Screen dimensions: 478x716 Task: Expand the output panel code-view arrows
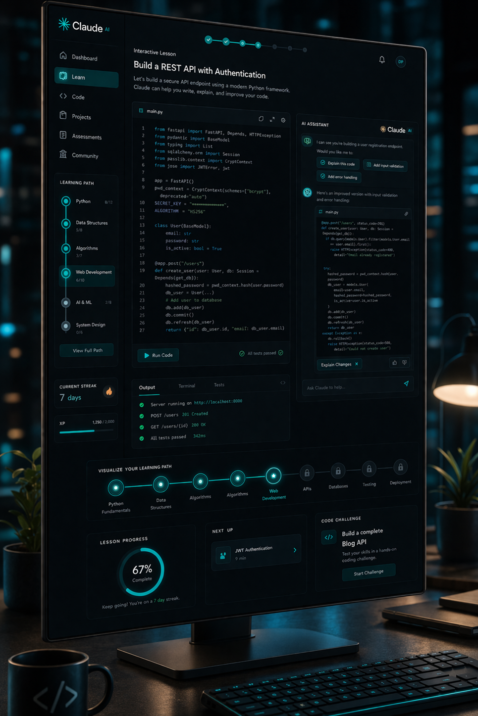[x=283, y=382]
